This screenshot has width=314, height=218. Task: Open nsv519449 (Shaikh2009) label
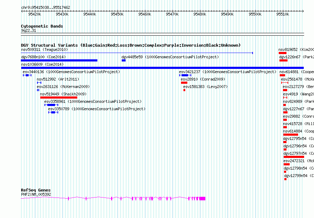63,94
